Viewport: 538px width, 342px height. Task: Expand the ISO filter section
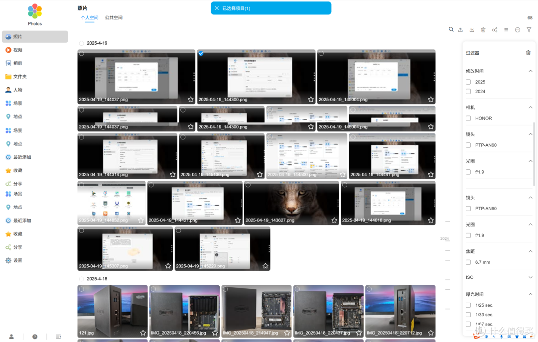(x=531, y=277)
